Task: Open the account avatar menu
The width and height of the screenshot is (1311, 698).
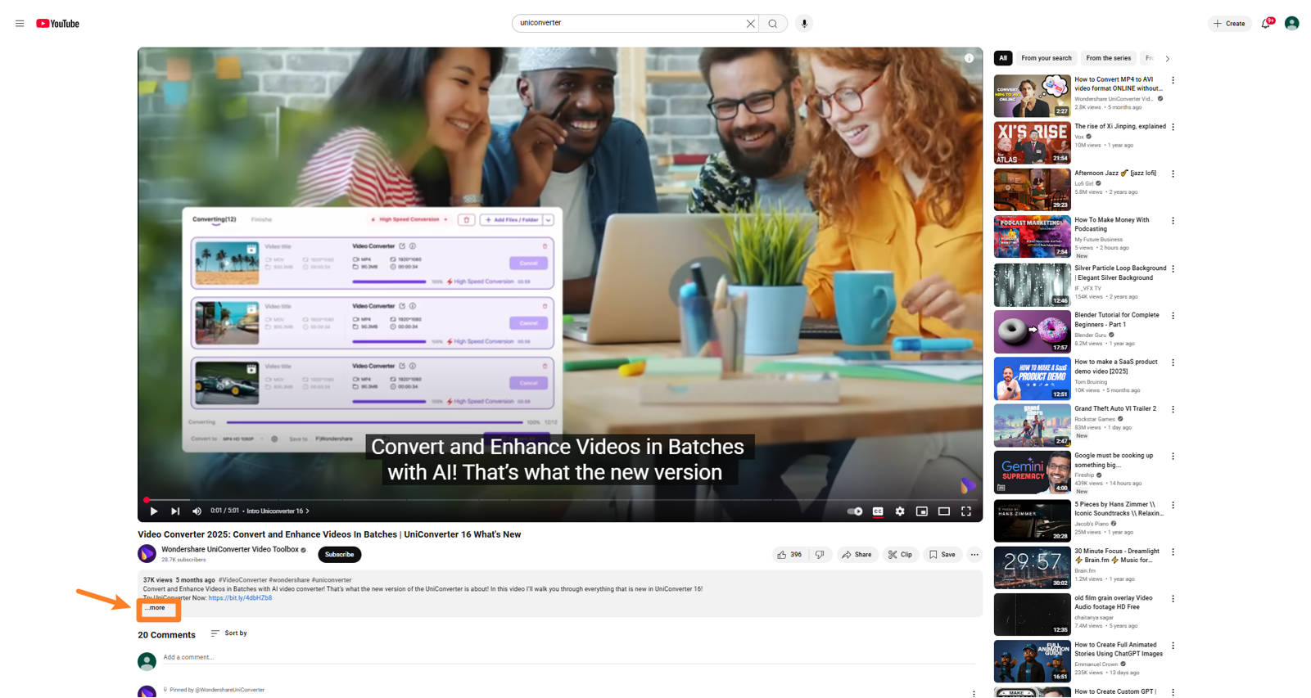Action: pos(1292,24)
